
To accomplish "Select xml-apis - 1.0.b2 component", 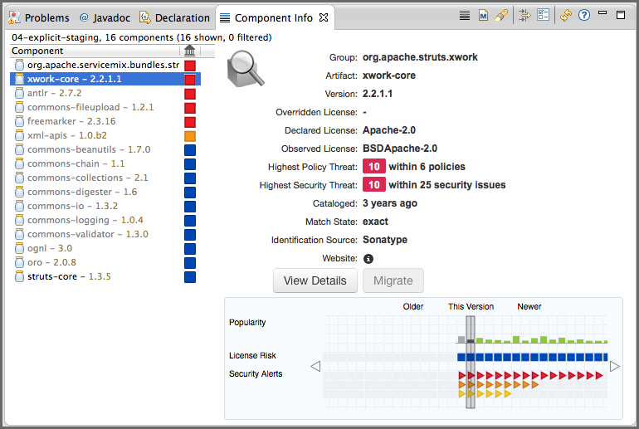I will (x=105, y=135).
